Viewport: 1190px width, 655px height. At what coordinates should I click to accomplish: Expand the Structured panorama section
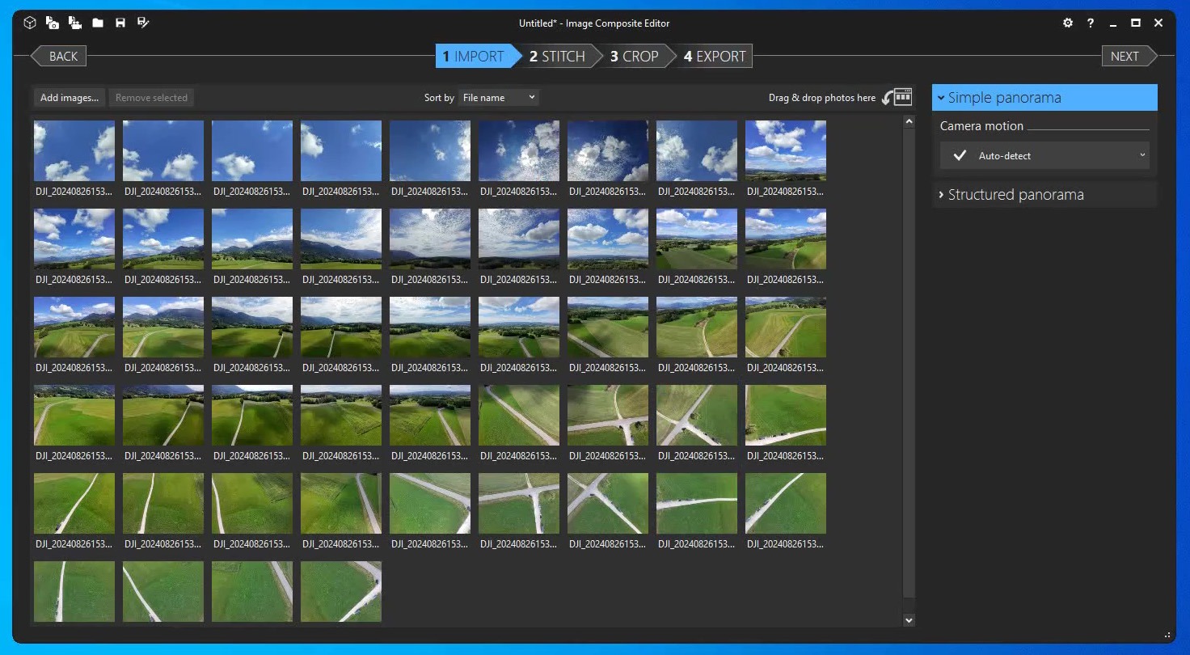1044,195
